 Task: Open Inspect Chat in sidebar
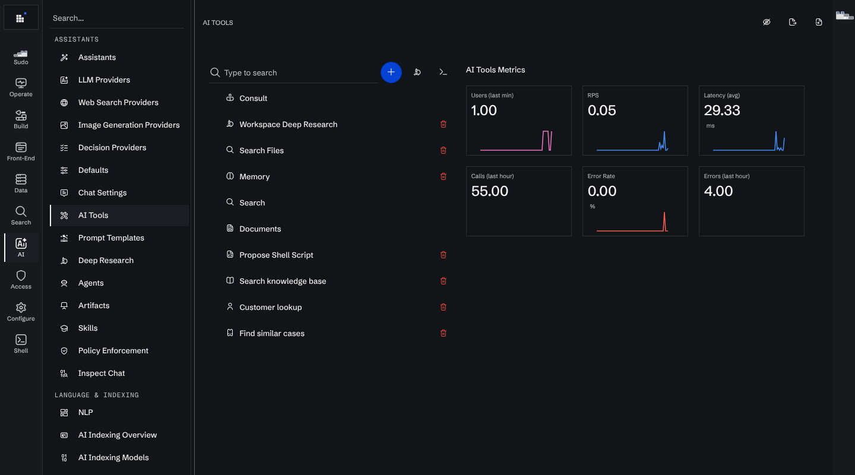point(119,373)
